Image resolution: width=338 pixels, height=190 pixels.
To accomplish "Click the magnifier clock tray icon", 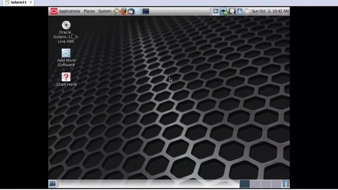I will click(232, 11).
